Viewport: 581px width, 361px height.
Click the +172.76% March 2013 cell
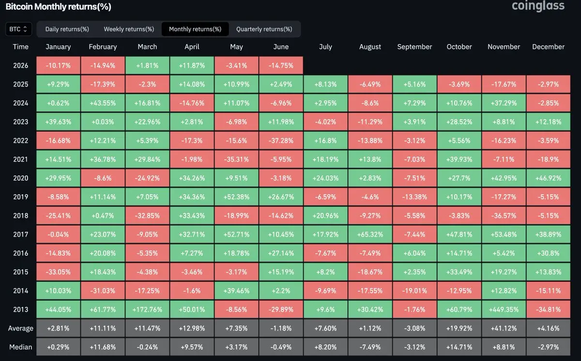point(147,310)
